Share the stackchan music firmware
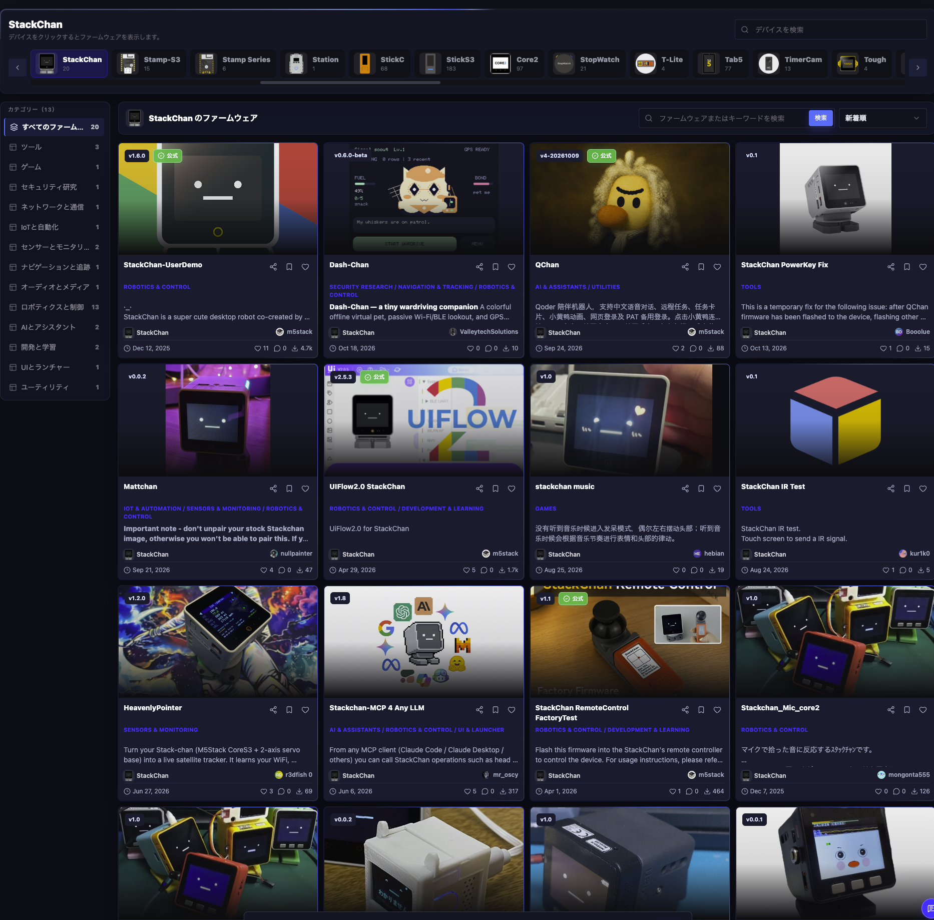 pyautogui.click(x=685, y=489)
